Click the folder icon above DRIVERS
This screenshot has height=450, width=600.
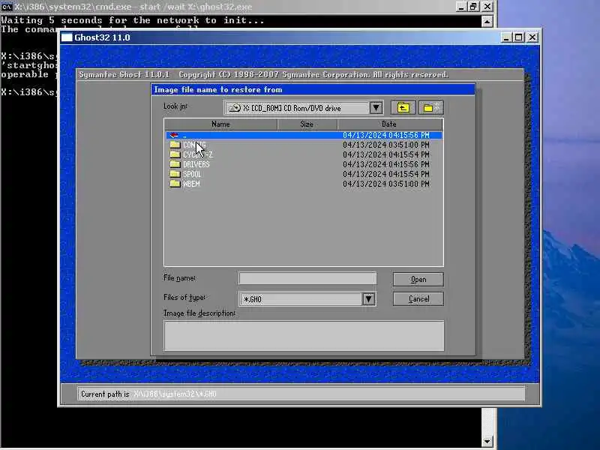point(175,154)
